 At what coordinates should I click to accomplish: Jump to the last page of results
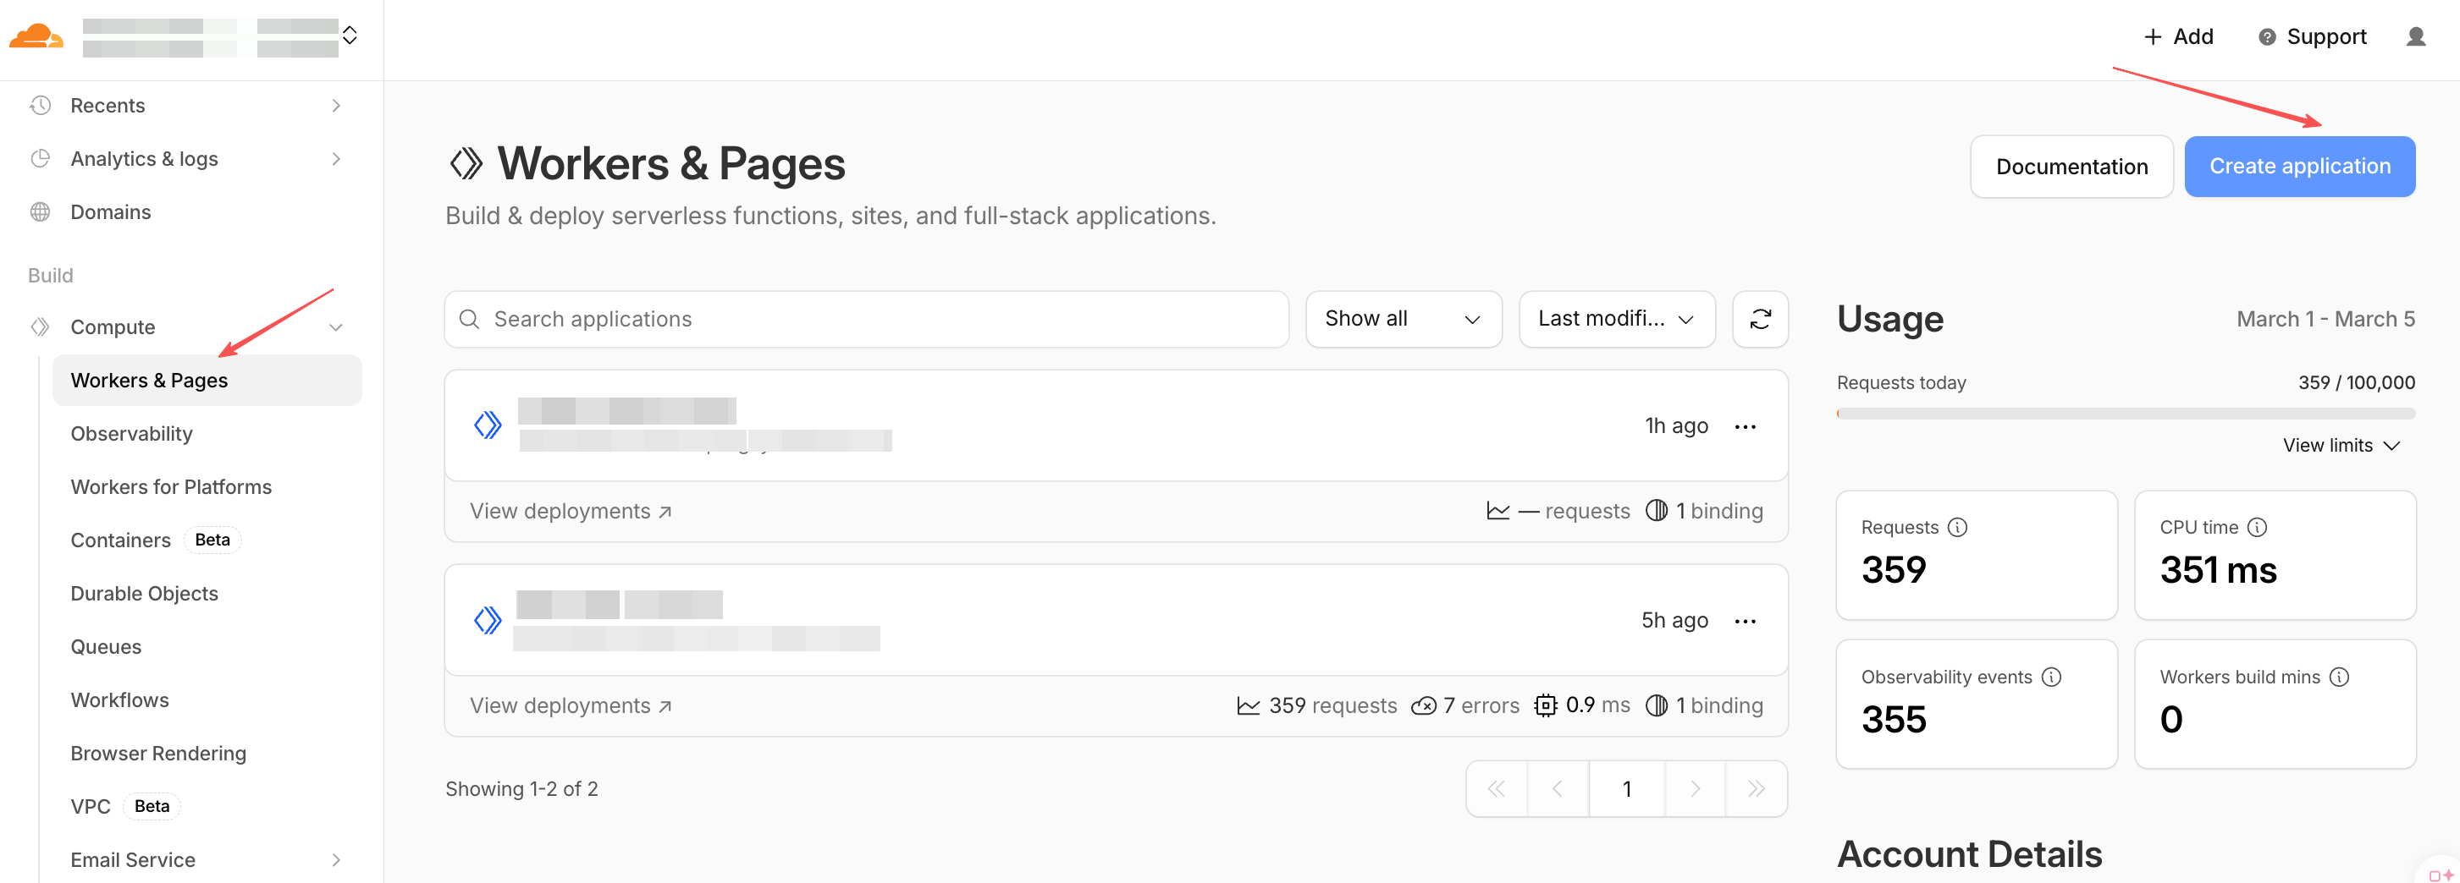[x=1755, y=788]
